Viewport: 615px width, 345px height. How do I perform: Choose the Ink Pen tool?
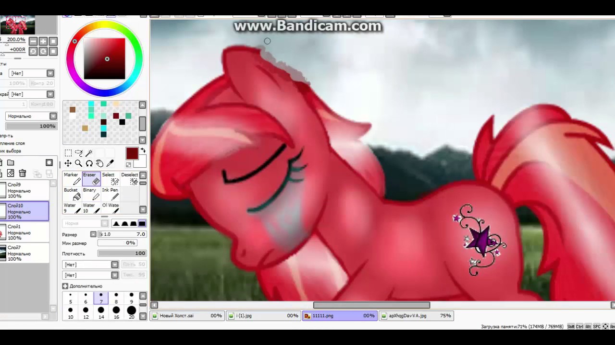(110, 194)
